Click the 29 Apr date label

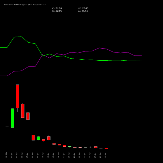point(105,155)
